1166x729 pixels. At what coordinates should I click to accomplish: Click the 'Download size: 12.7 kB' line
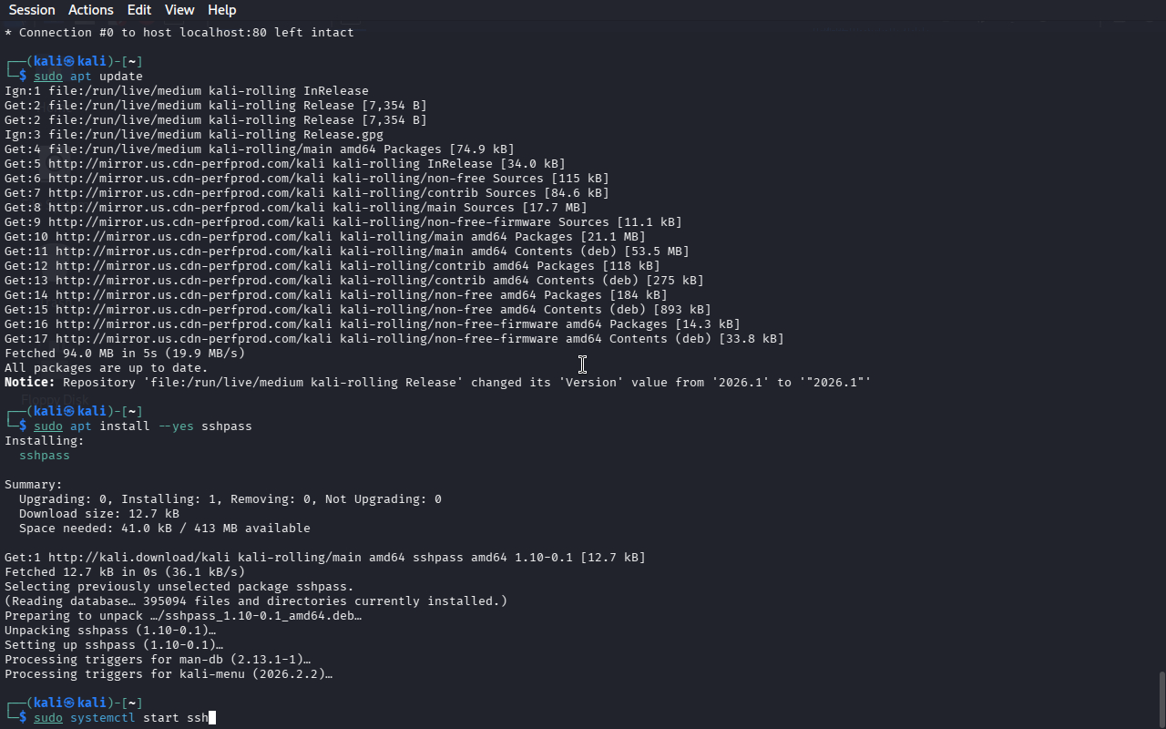click(99, 514)
